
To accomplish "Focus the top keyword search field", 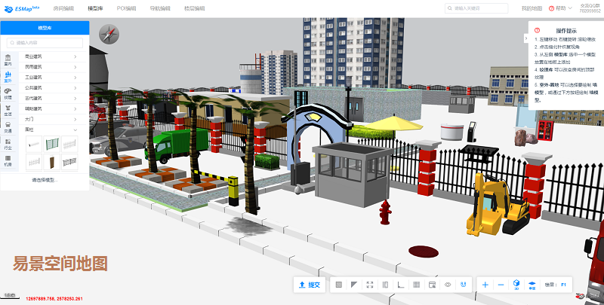I will pyautogui.click(x=476, y=8).
